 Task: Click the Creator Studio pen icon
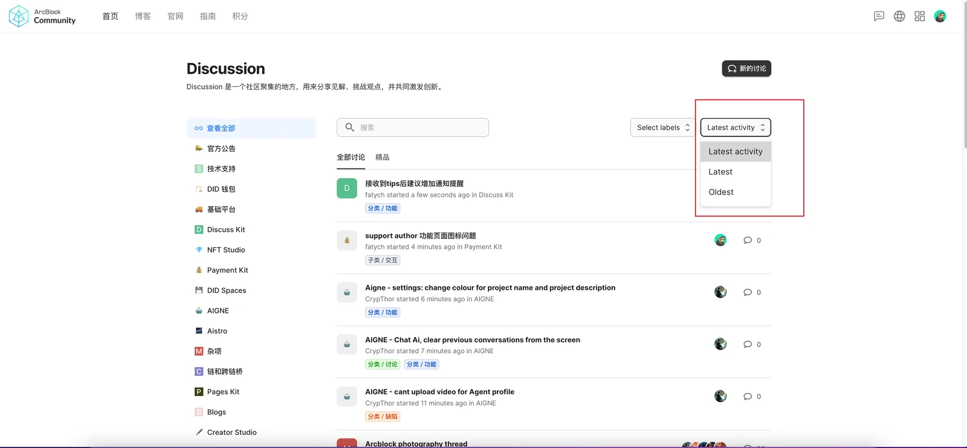(x=199, y=432)
